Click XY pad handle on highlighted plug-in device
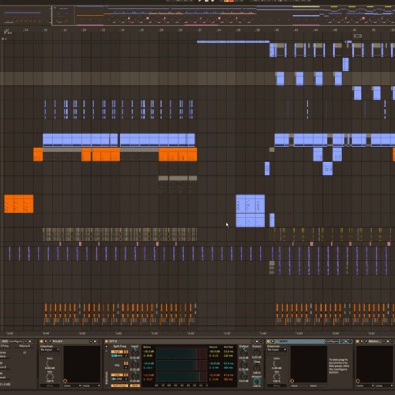The height and width of the screenshot is (395, 395). (292, 381)
